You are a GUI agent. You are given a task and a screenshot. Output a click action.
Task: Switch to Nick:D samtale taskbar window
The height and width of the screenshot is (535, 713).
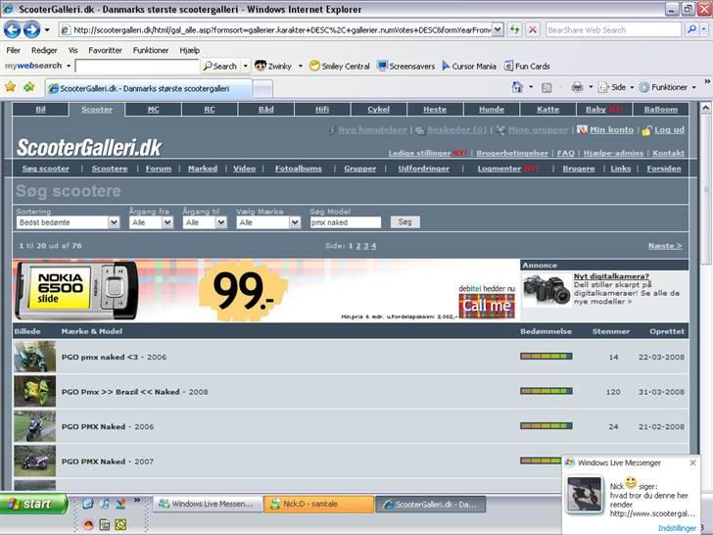[318, 505]
